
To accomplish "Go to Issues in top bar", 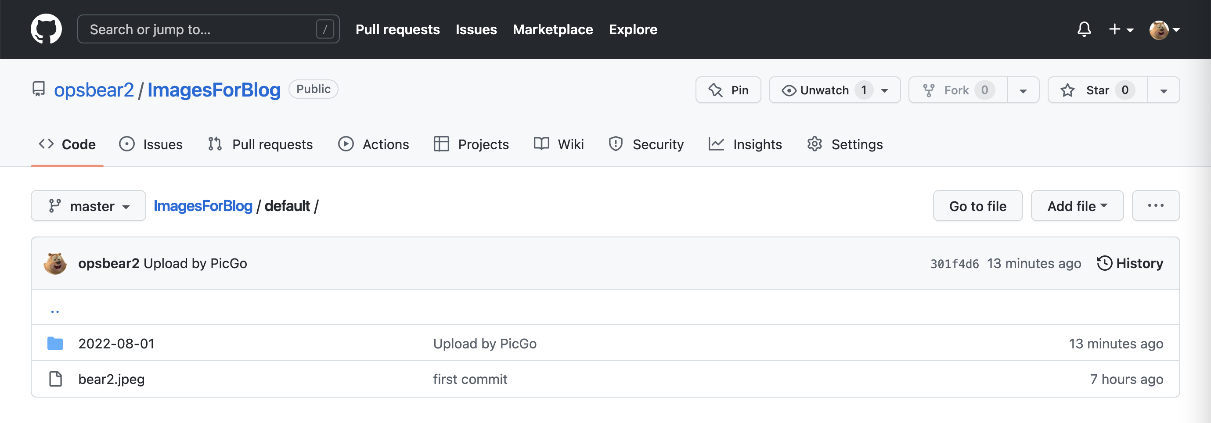I will [x=476, y=29].
